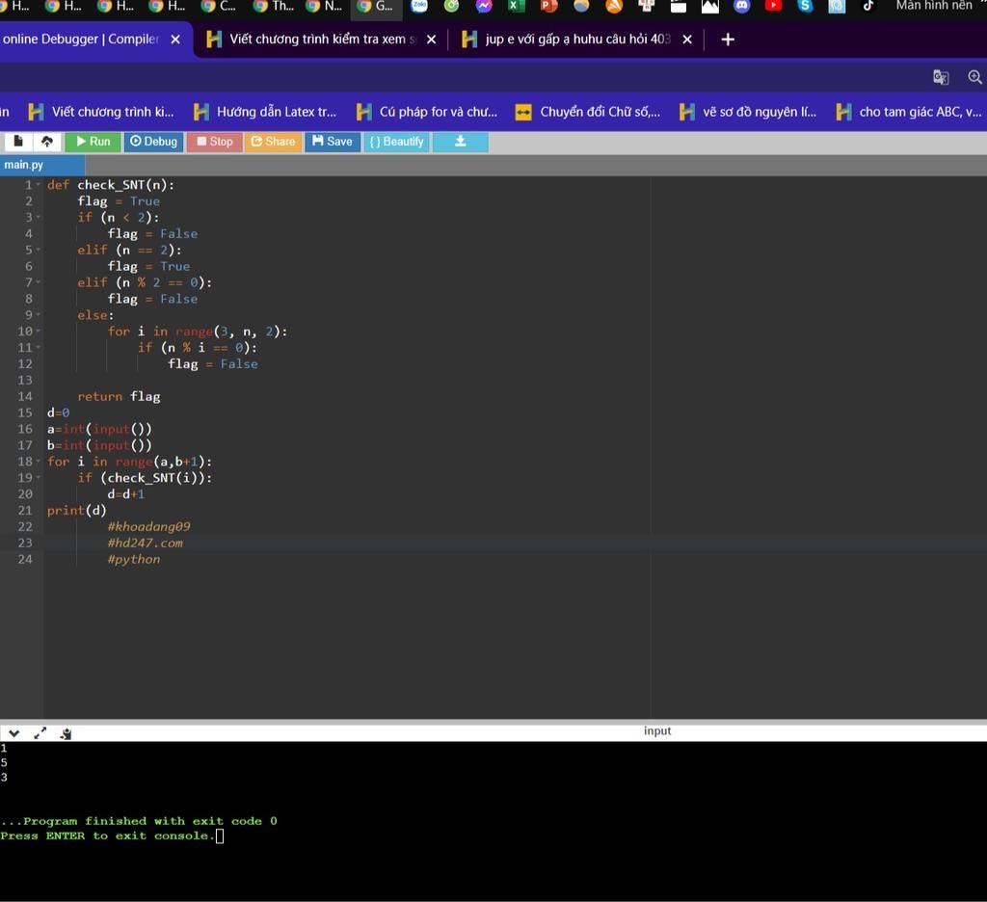
Task: Select the main.py file tab
Action: pos(41,165)
